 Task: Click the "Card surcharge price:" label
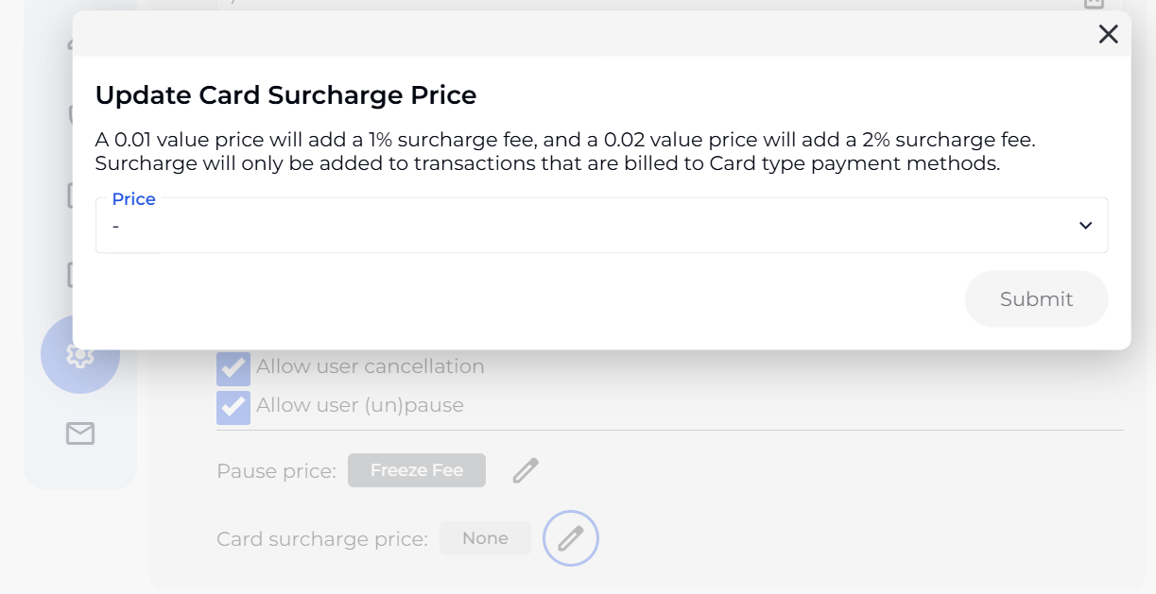(321, 539)
